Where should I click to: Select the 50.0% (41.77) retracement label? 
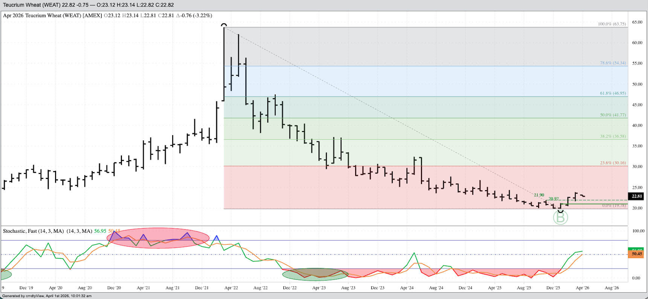click(613, 115)
